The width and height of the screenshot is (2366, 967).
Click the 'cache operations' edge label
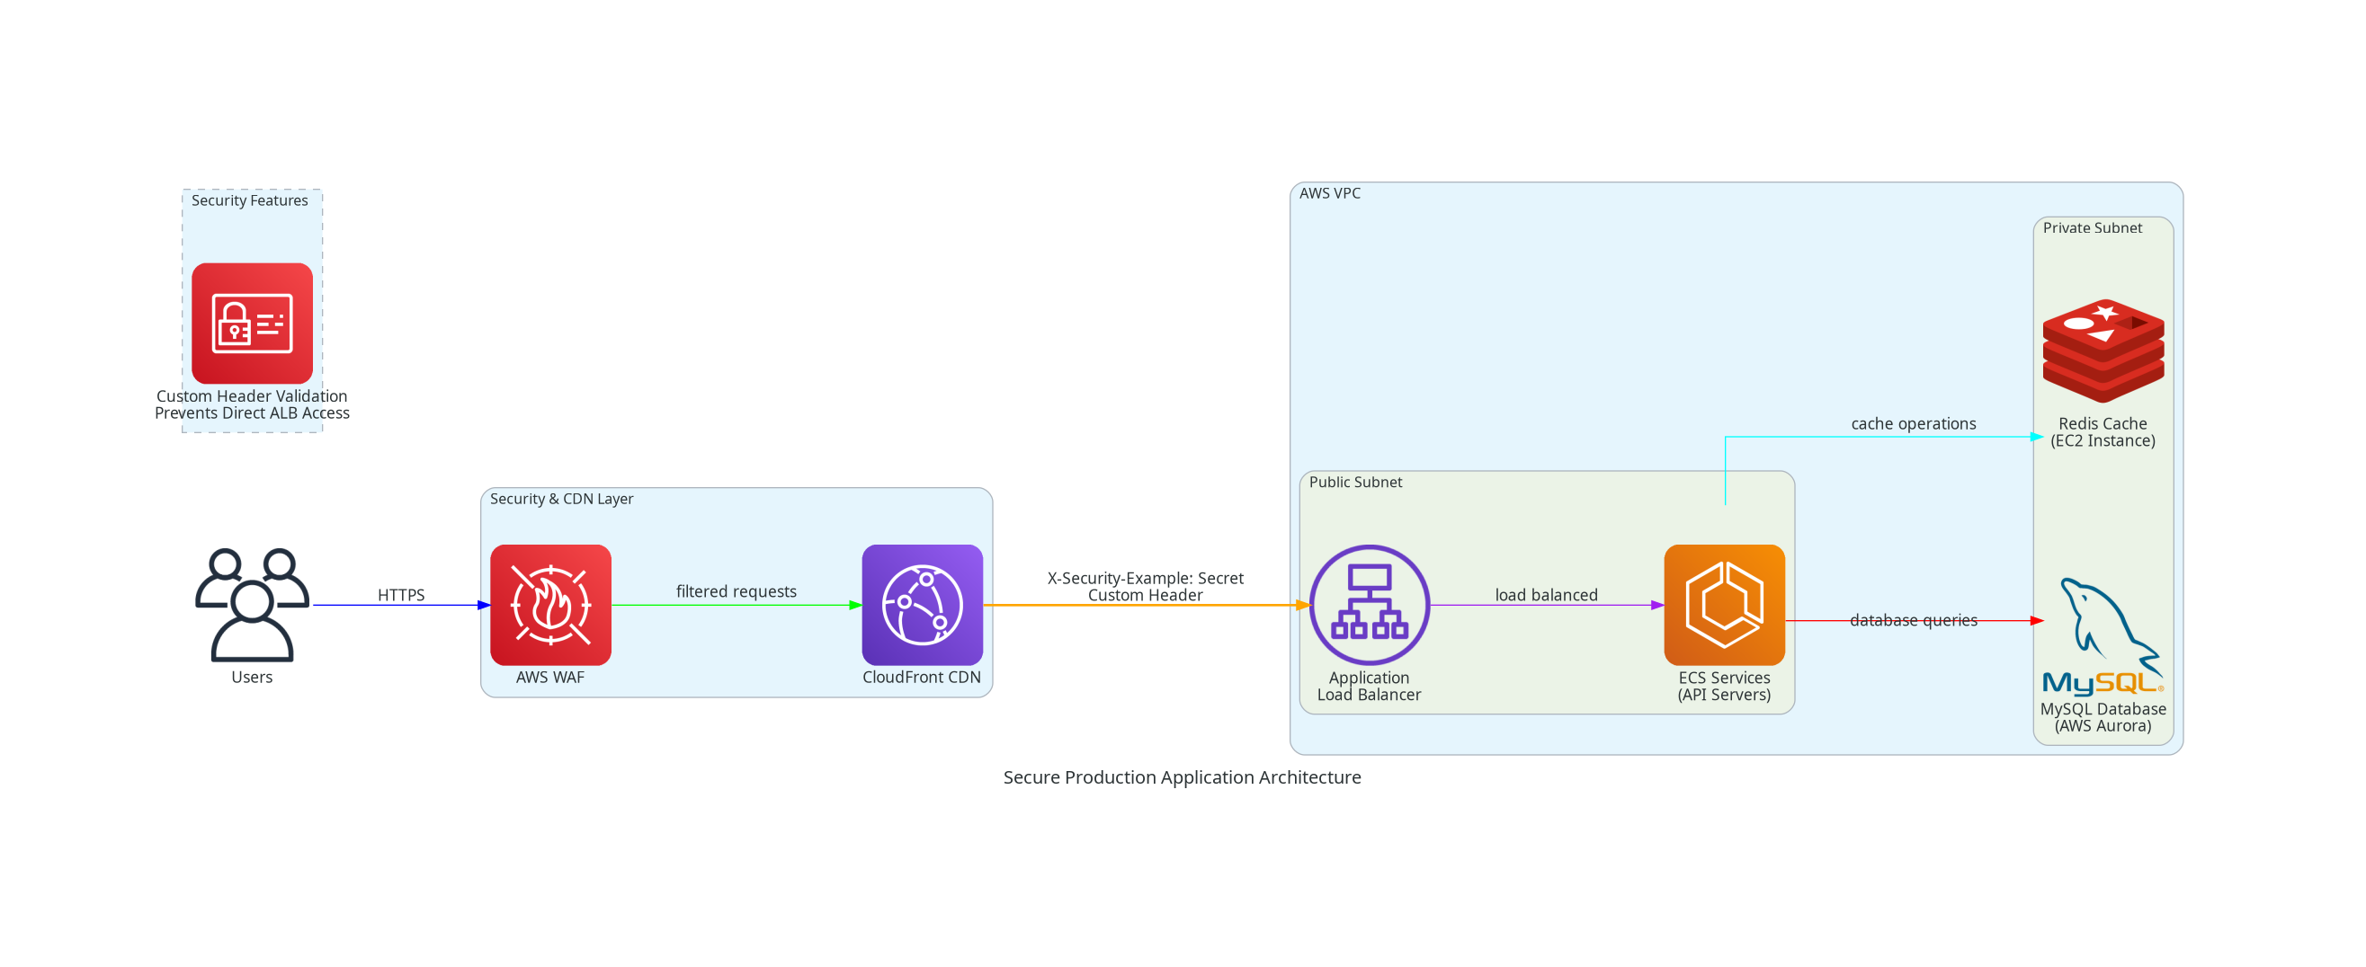pyautogui.click(x=1912, y=423)
